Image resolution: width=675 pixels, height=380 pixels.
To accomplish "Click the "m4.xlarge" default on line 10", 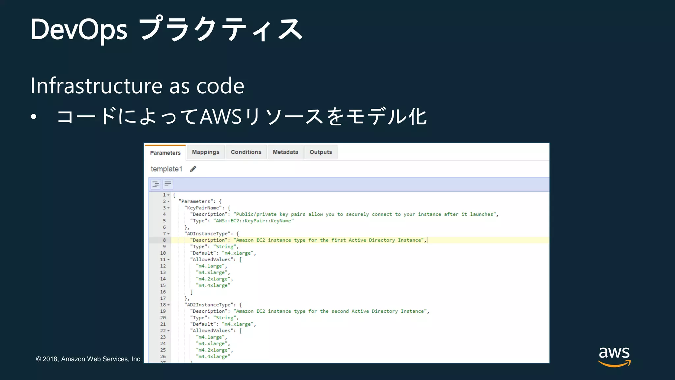I will pos(237,253).
